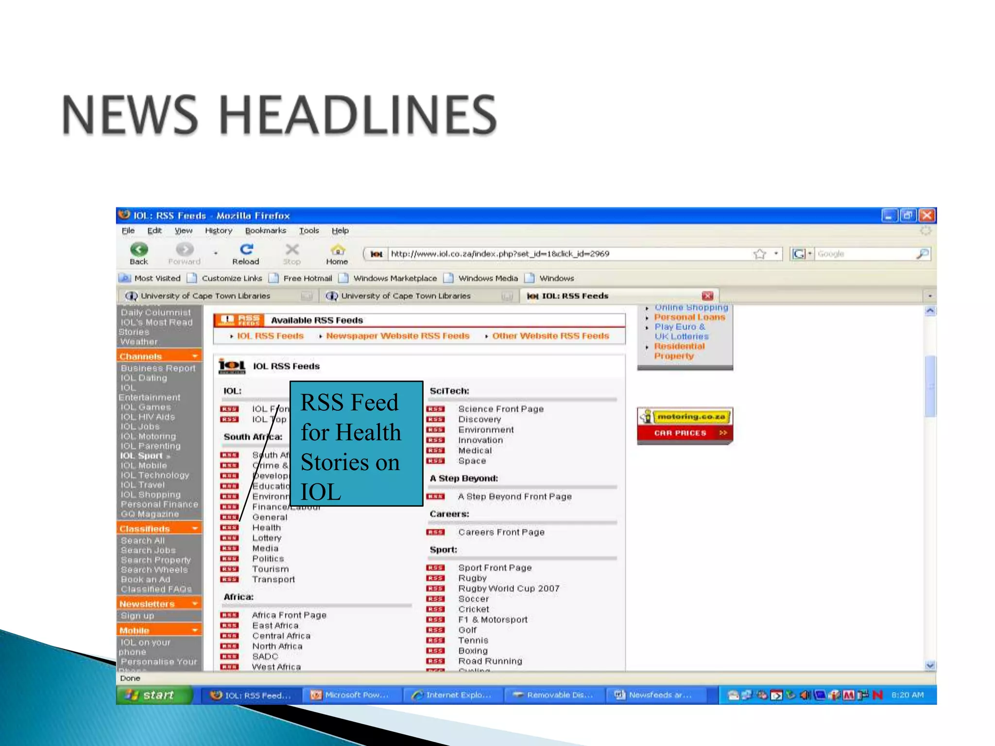Click the RSS icon beside Soccer
The width and height of the screenshot is (995, 746).
(435, 599)
